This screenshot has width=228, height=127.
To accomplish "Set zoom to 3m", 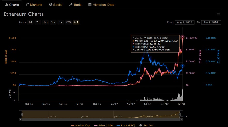I will 53,22.
